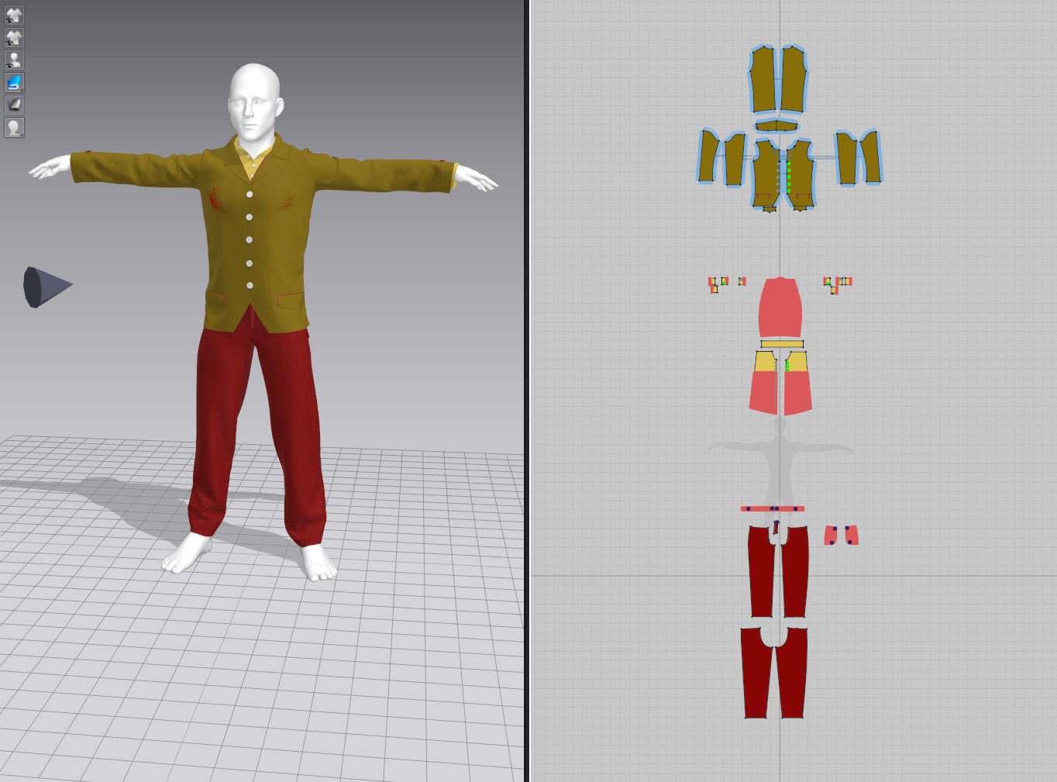1057x782 pixels.
Task: Select upper right dark red trouser pattern
Action: [795, 574]
